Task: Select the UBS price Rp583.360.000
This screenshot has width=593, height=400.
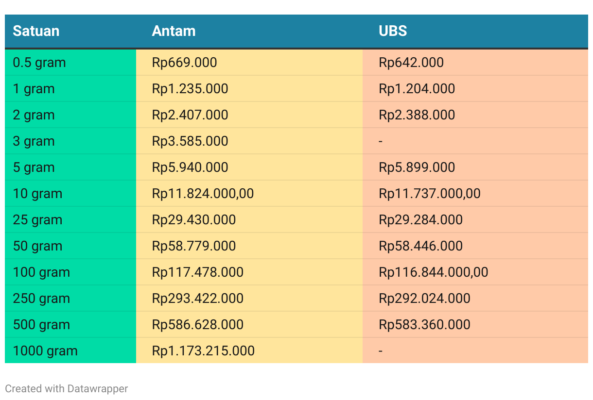Action: [425, 325]
